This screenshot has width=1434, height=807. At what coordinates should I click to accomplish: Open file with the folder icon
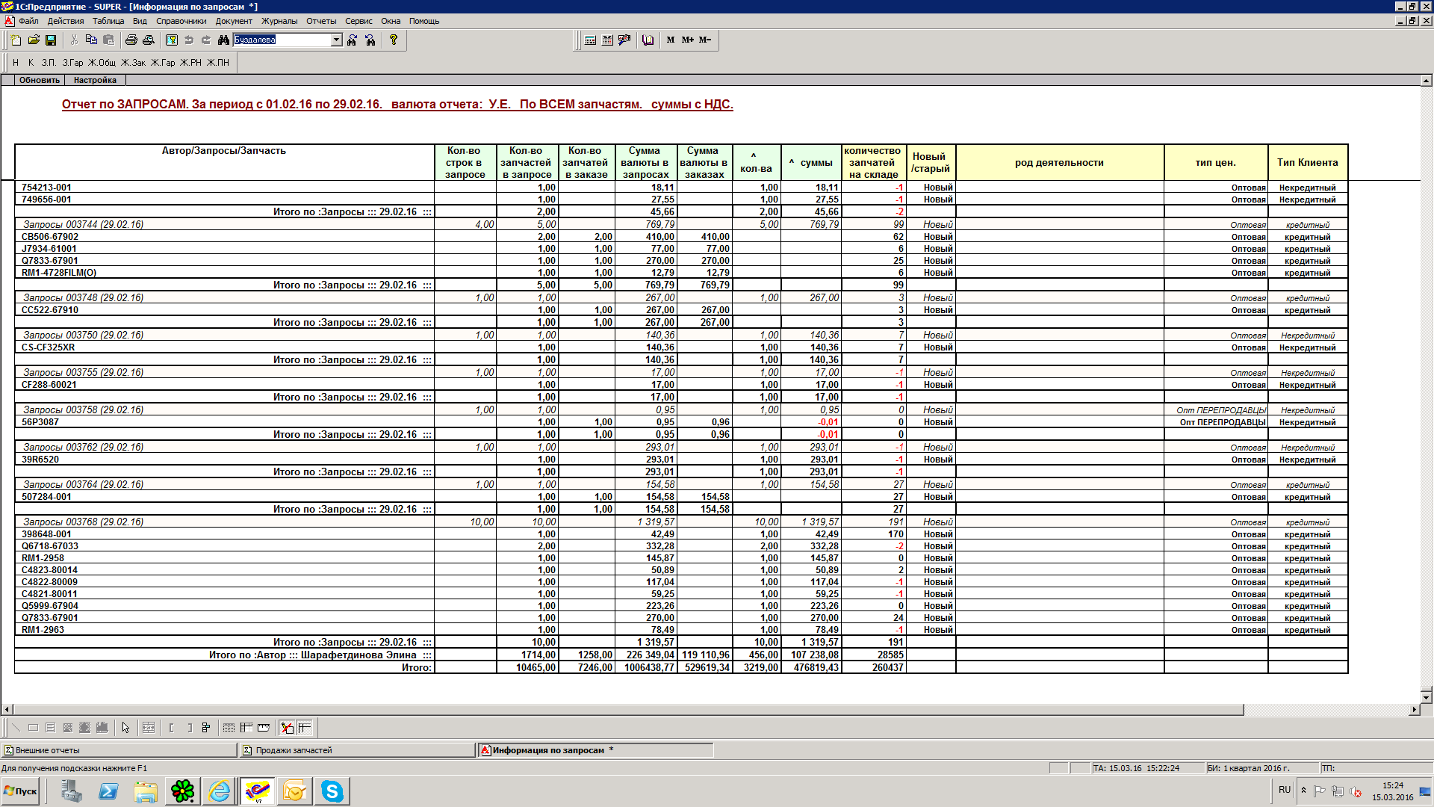(34, 40)
